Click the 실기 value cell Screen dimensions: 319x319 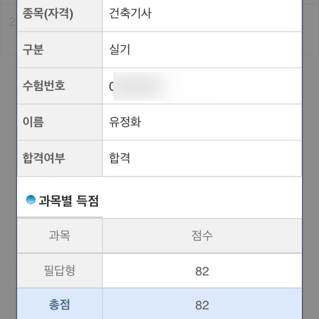click(120, 50)
